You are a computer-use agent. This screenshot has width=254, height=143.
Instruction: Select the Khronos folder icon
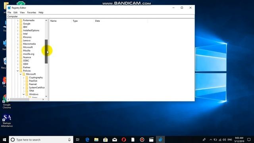[21, 37]
